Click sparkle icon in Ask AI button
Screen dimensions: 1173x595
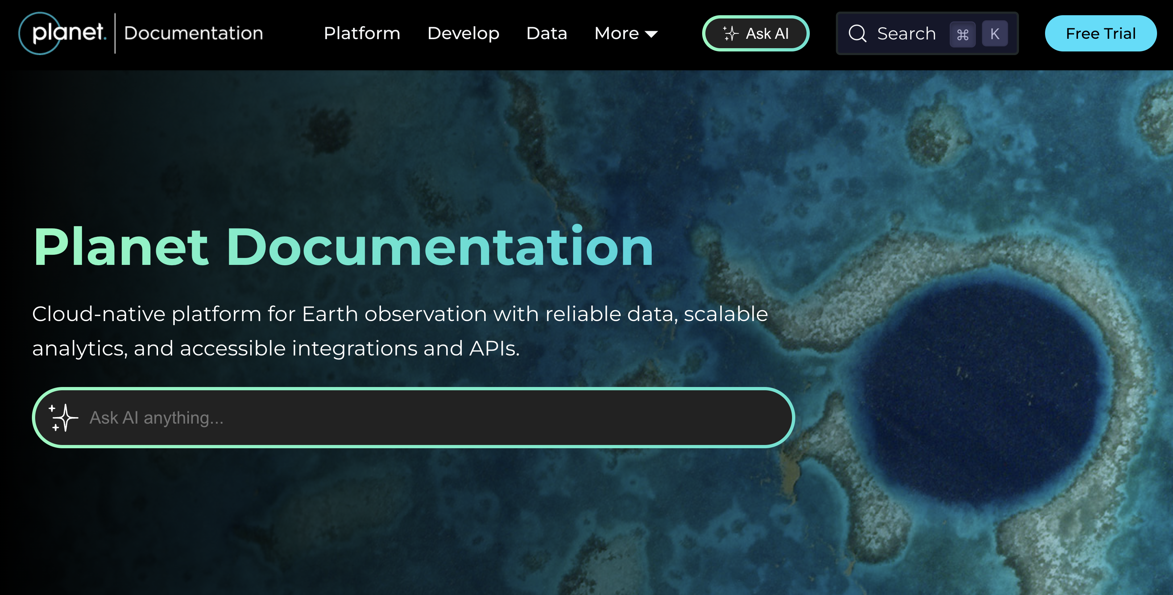coord(730,33)
